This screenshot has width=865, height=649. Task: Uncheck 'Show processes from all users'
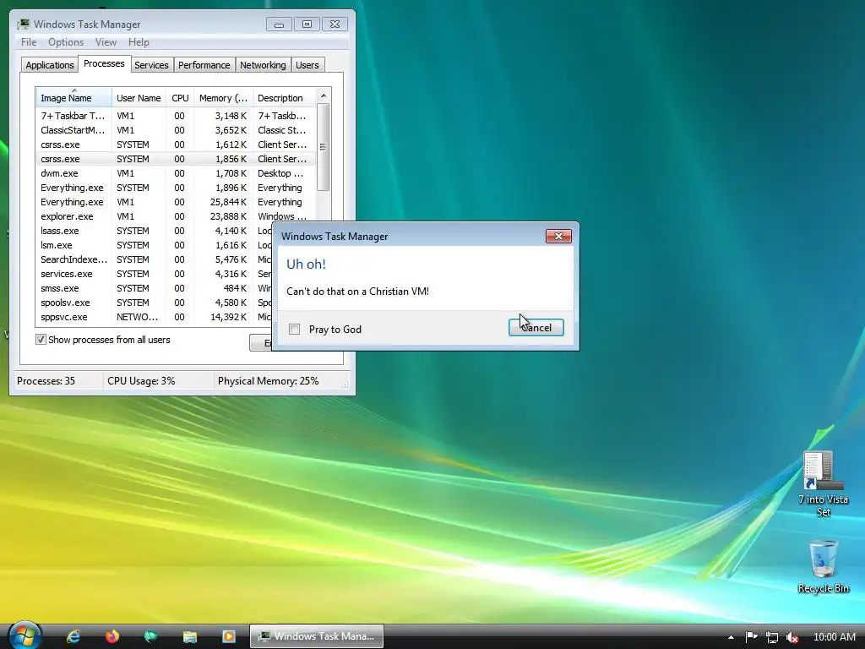click(41, 340)
